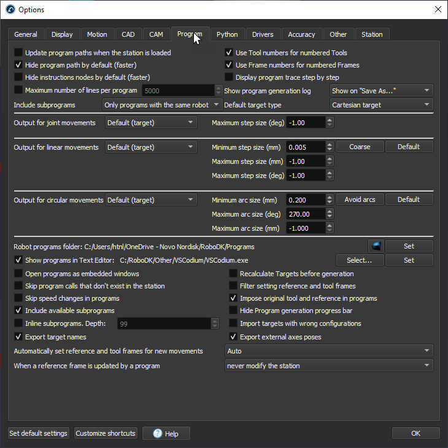Enable Skip speed changes in programs
The width and height of the screenshot is (448, 448).
[18, 298]
